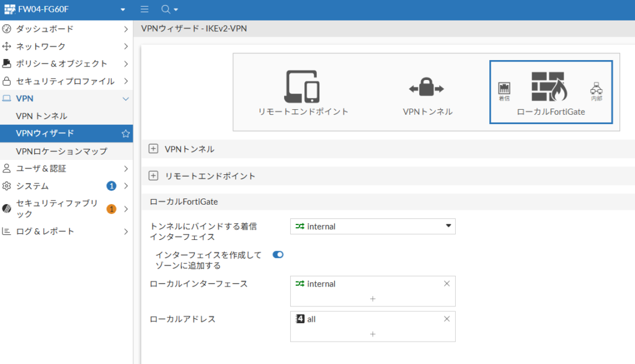The height and width of the screenshot is (364, 635).
Task: Collapse the VPN menu chevron
Action: click(126, 99)
